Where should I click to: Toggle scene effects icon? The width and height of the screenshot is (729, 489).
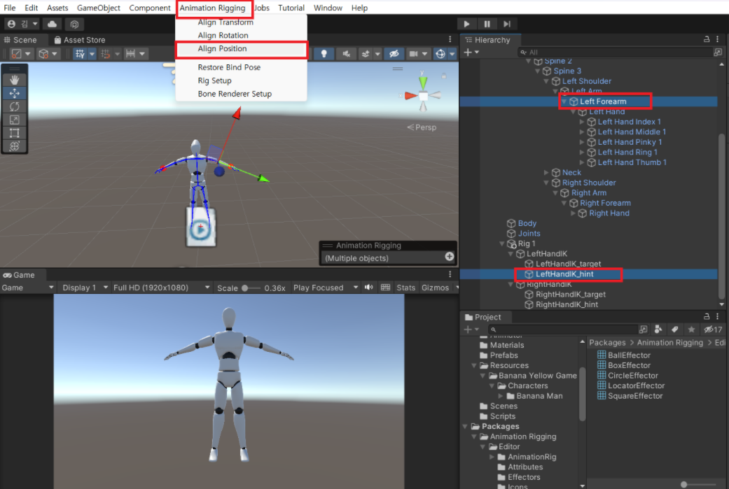click(366, 54)
